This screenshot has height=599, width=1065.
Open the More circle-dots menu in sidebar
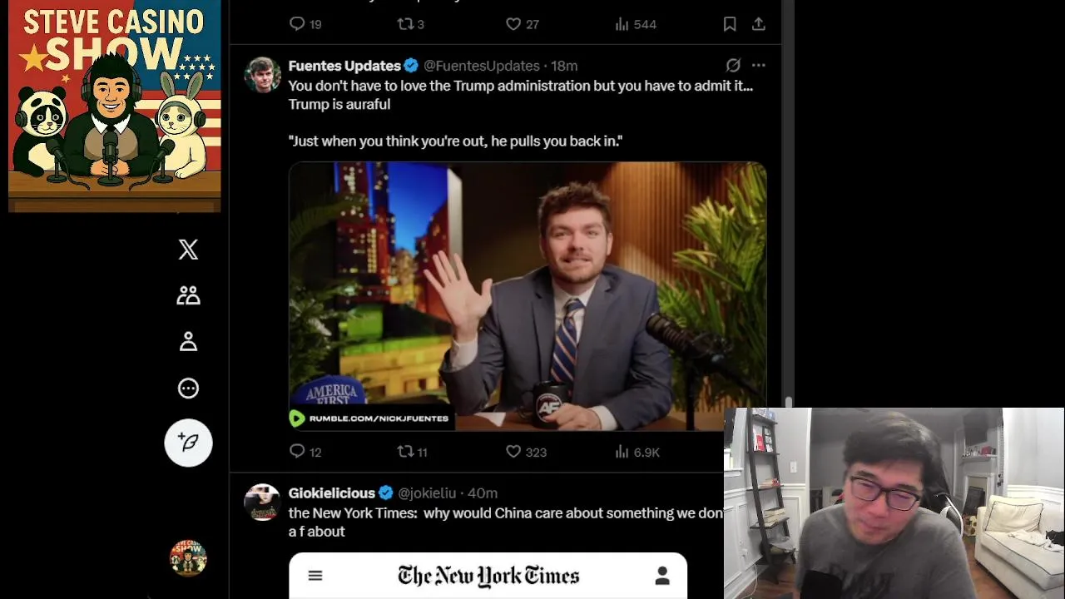(x=188, y=388)
